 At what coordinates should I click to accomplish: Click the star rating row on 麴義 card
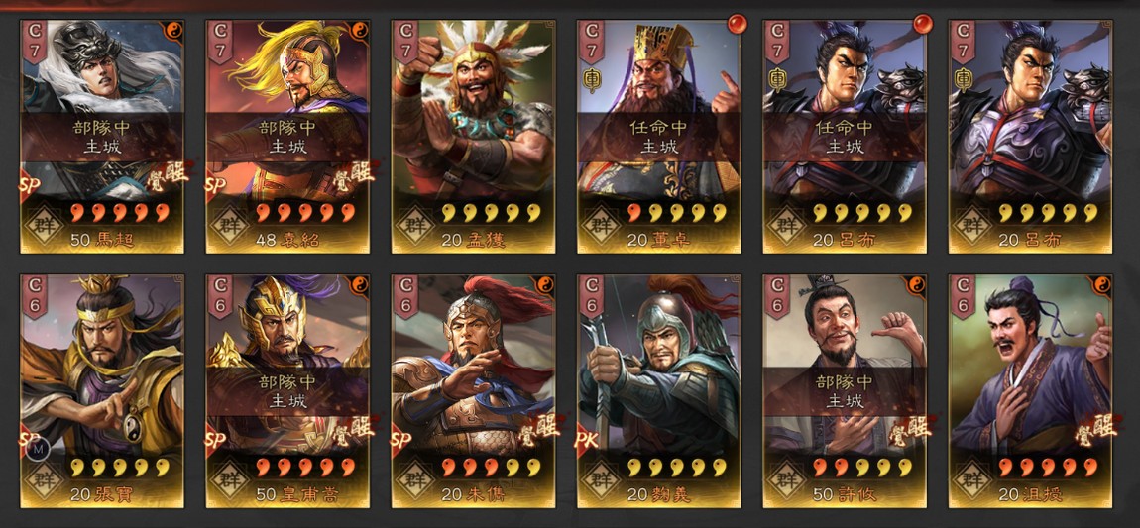point(677,467)
